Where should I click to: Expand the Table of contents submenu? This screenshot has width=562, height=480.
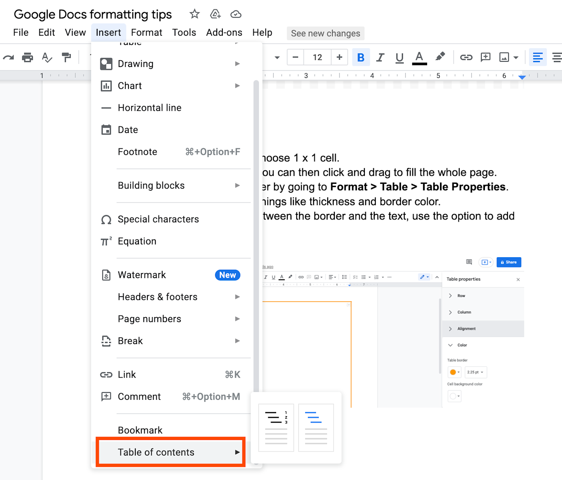click(171, 452)
